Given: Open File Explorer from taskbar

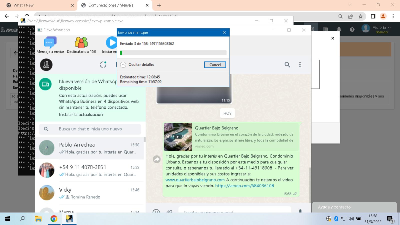Looking at the screenshot, I should point(38,219).
